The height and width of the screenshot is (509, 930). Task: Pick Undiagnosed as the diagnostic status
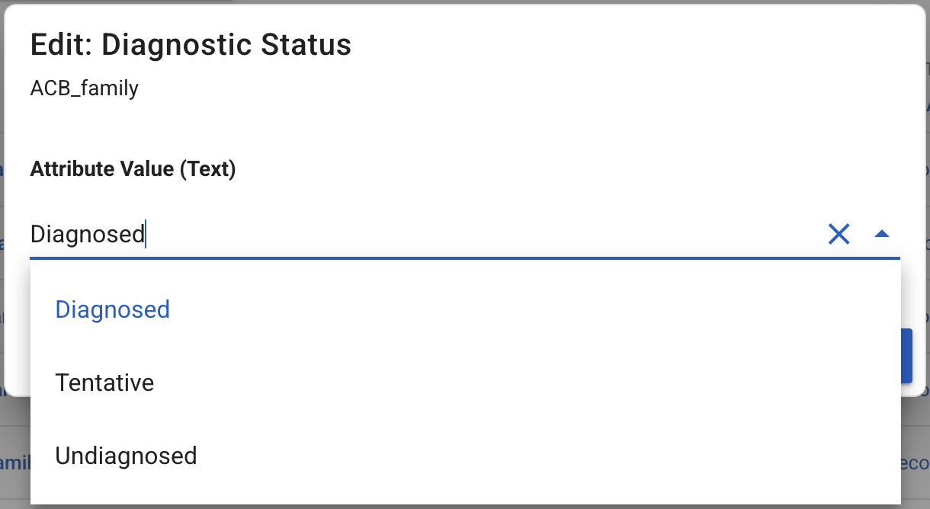(x=125, y=456)
